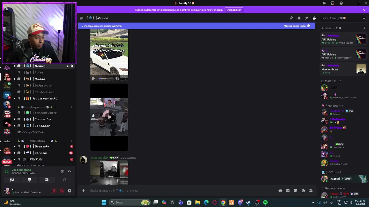Turn on camera in voice panel

tap(12, 180)
